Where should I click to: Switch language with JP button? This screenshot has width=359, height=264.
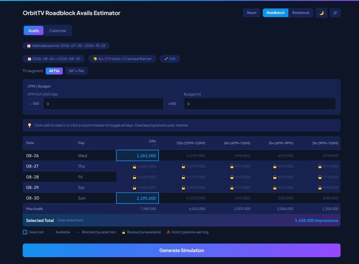point(335,13)
